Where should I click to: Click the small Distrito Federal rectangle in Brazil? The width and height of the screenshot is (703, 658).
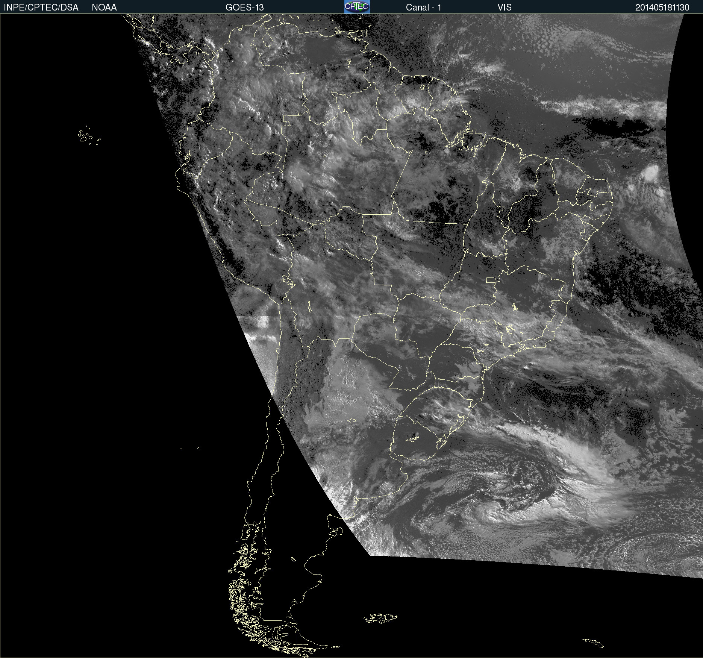[x=491, y=280]
